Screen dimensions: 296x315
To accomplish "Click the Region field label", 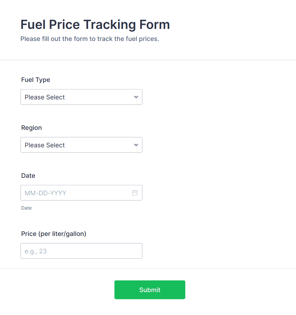I will click(x=31, y=128).
